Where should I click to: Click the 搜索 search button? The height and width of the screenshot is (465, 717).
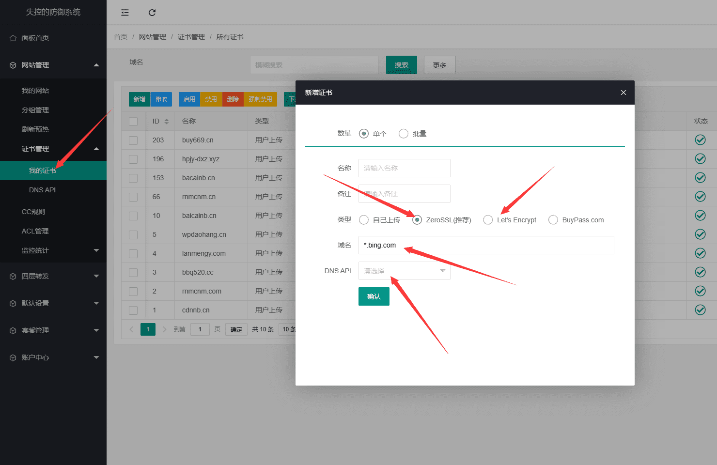coord(401,65)
